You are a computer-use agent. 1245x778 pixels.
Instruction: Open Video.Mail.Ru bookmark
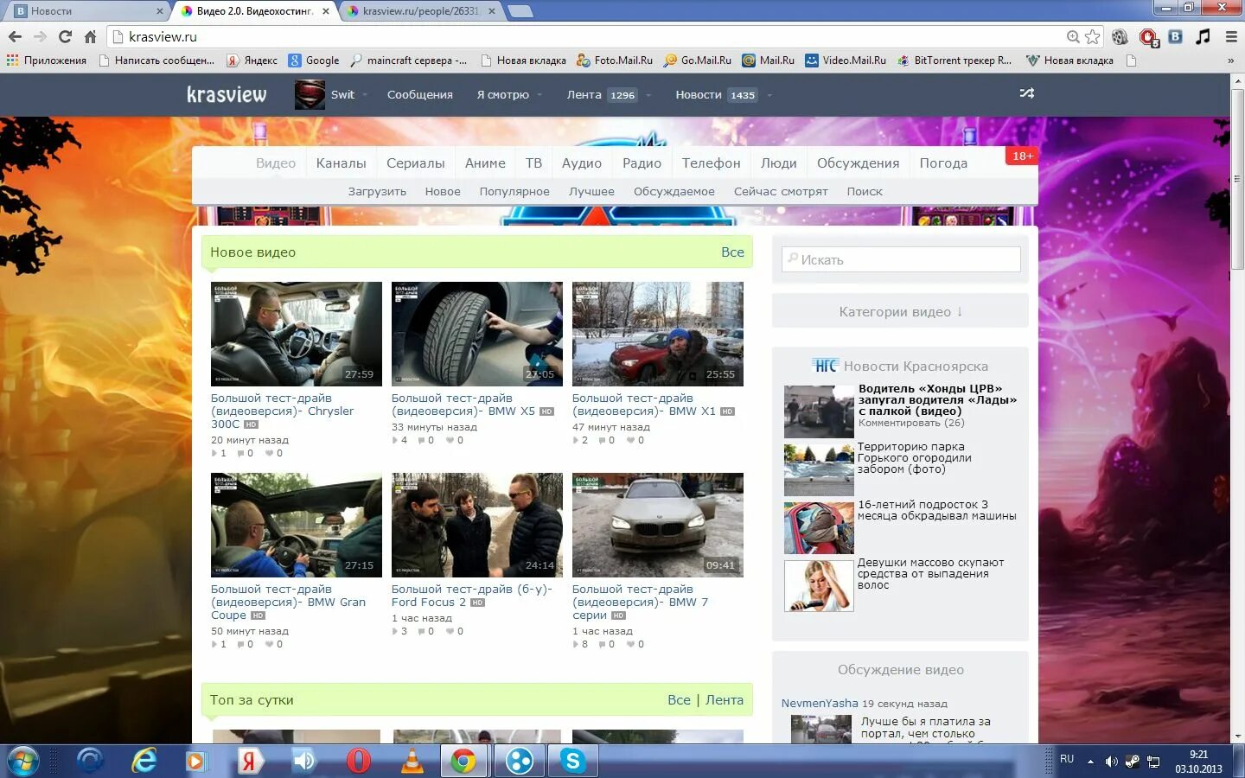pos(846,61)
